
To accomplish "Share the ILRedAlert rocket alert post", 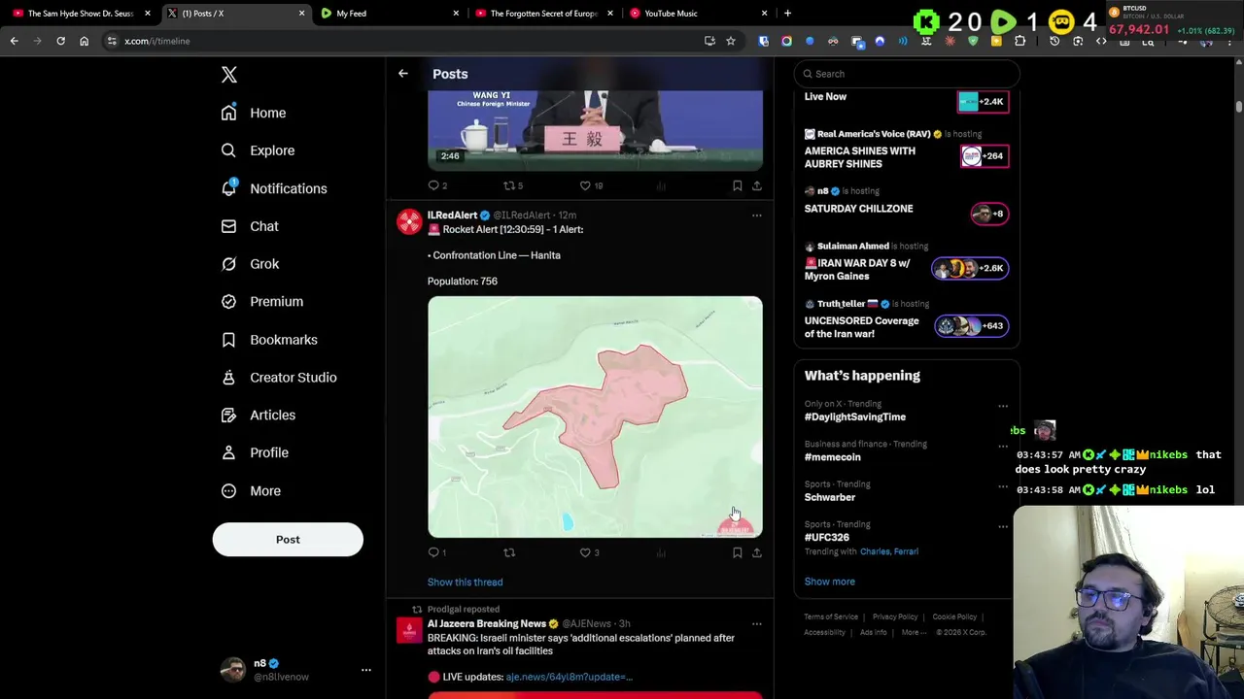I will tap(757, 552).
